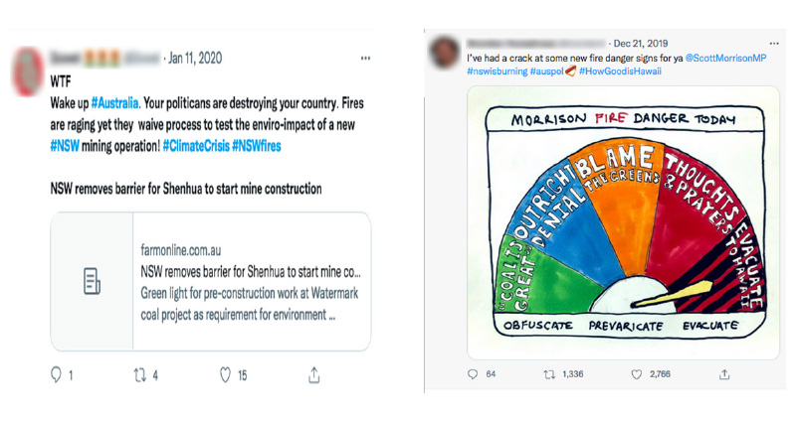796x422 pixels.
Task: Click the Dec 21, 2019 timestamp
Action: coord(642,44)
